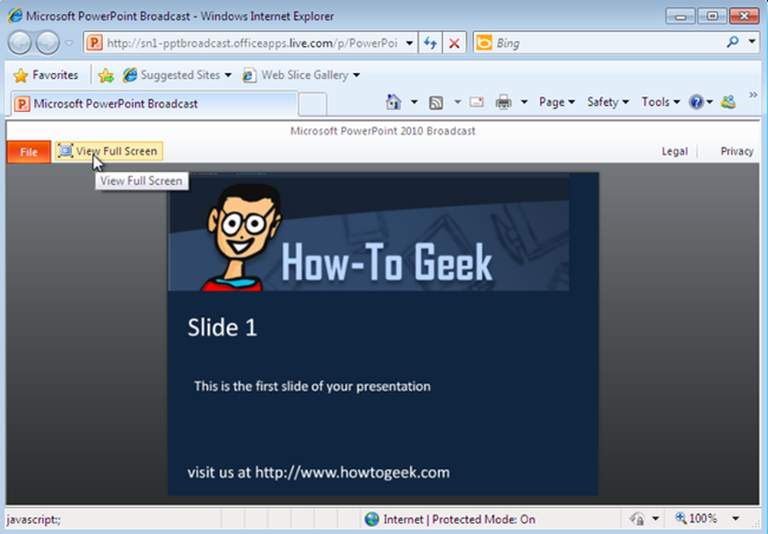
Task: Click the browser Back arrow button
Action: 20,43
